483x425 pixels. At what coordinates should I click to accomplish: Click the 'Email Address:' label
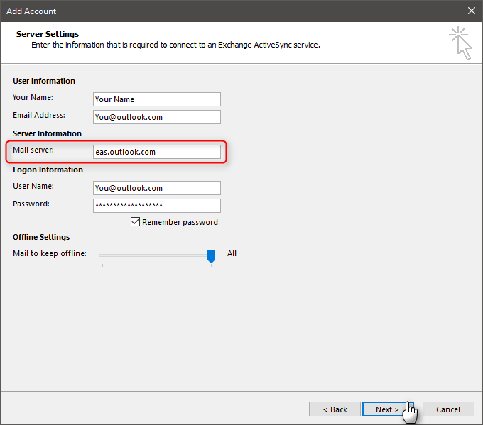[39, 115]
